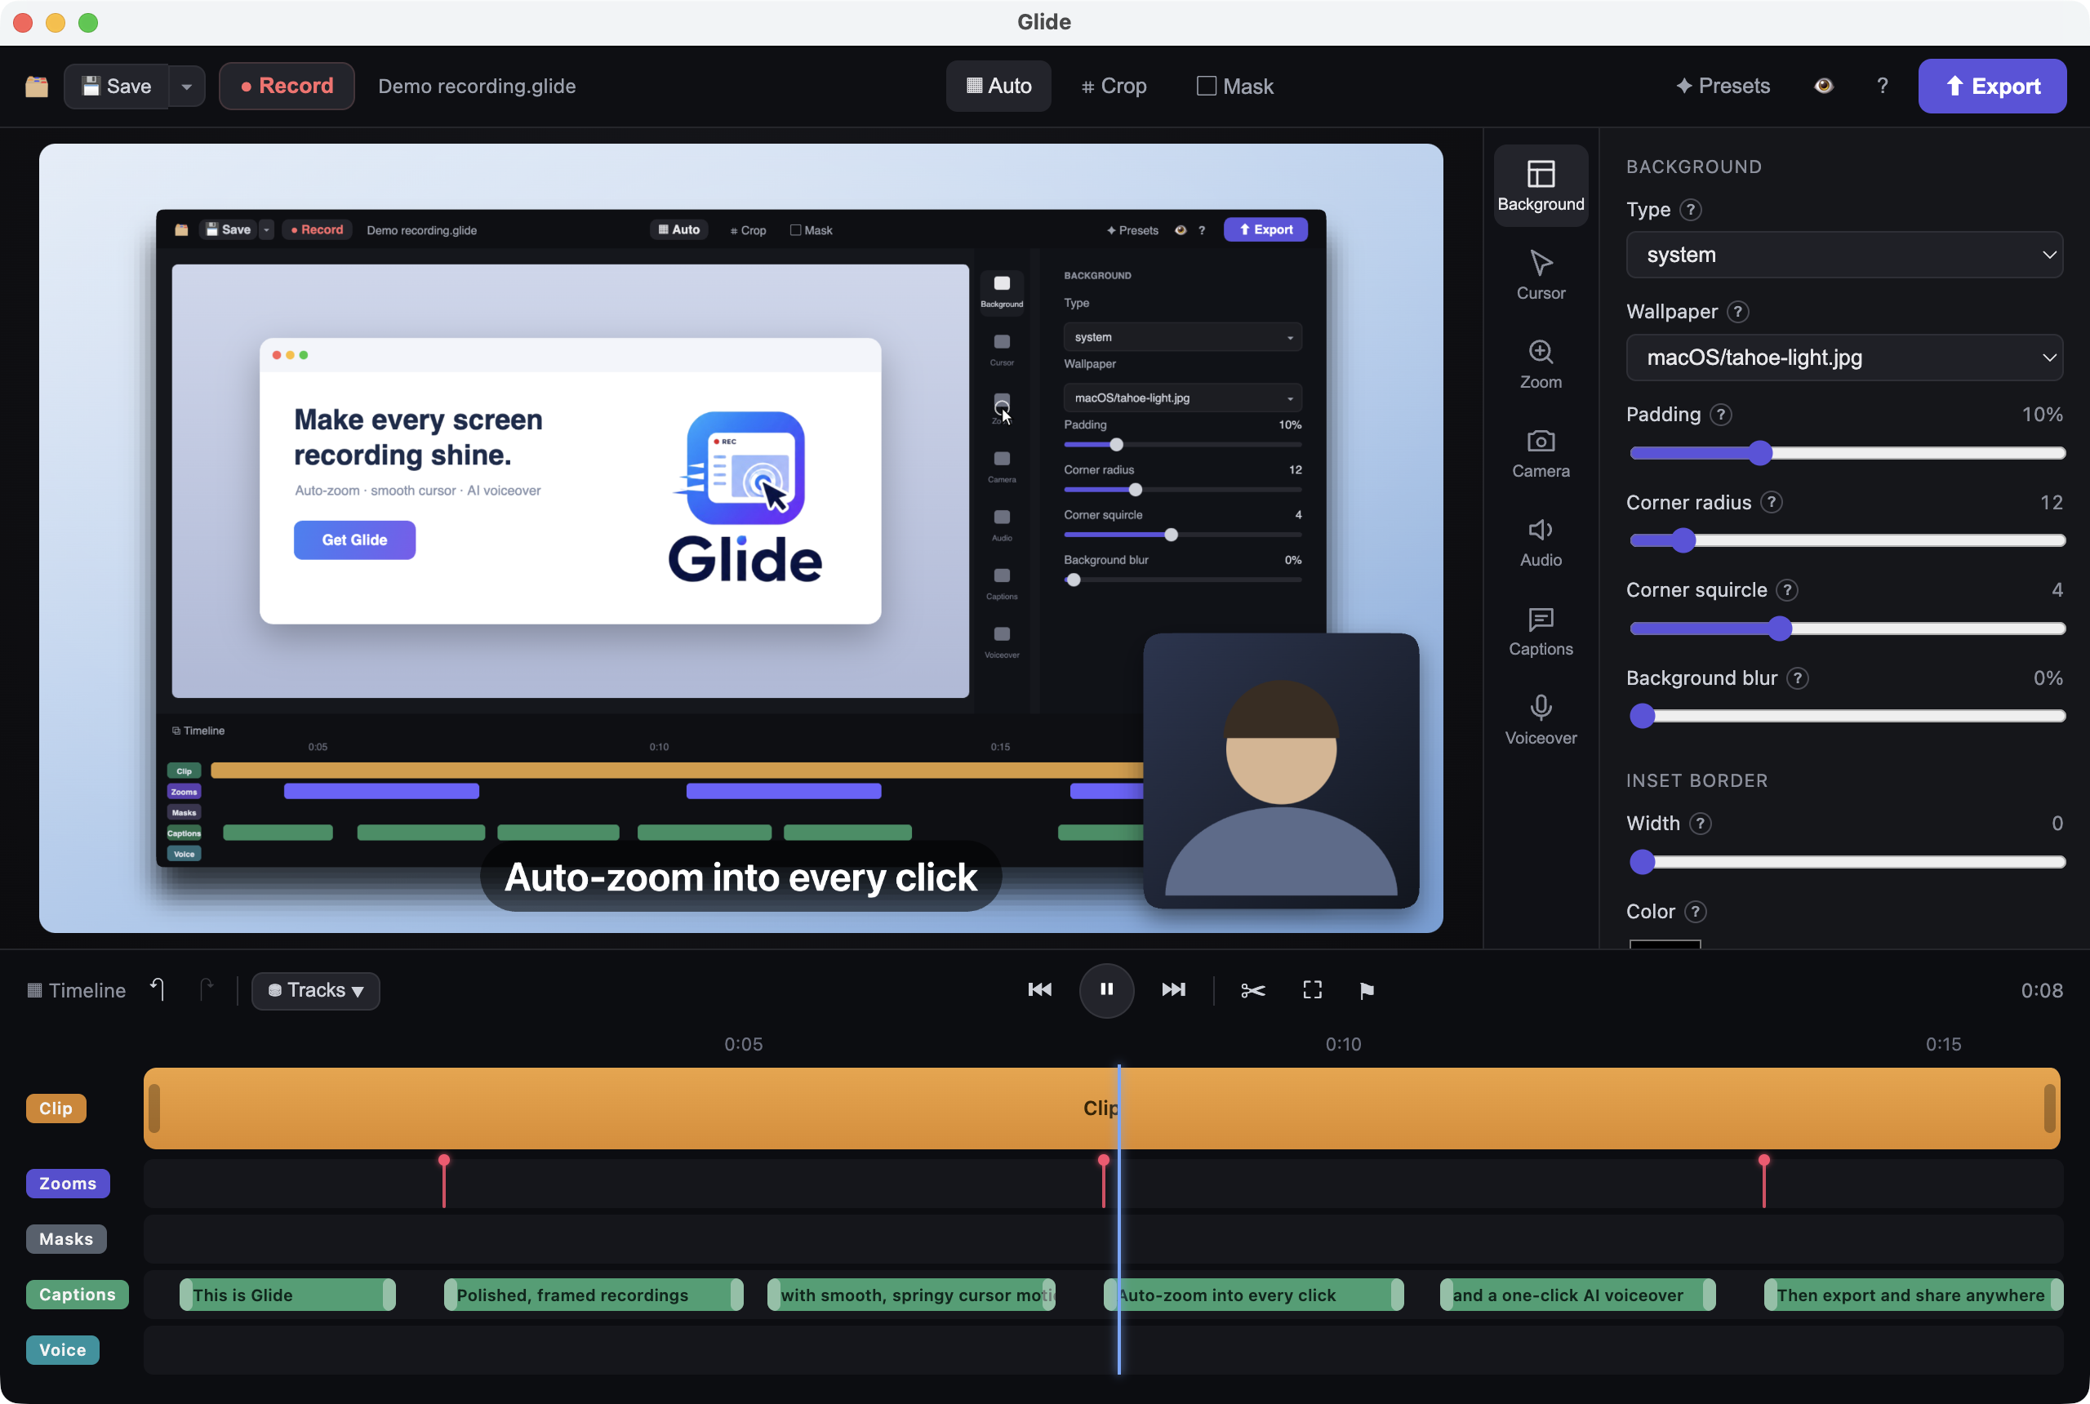This screenshot has width=2090, height=1404.
Task: Adjust the Corner radius slider
Action: click(1848, 541)
